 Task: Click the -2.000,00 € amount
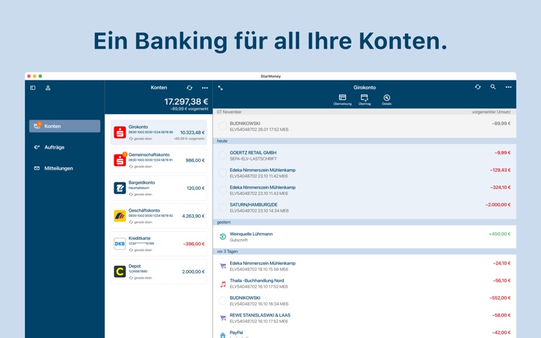pyautogui.click(x=498, y=205)
